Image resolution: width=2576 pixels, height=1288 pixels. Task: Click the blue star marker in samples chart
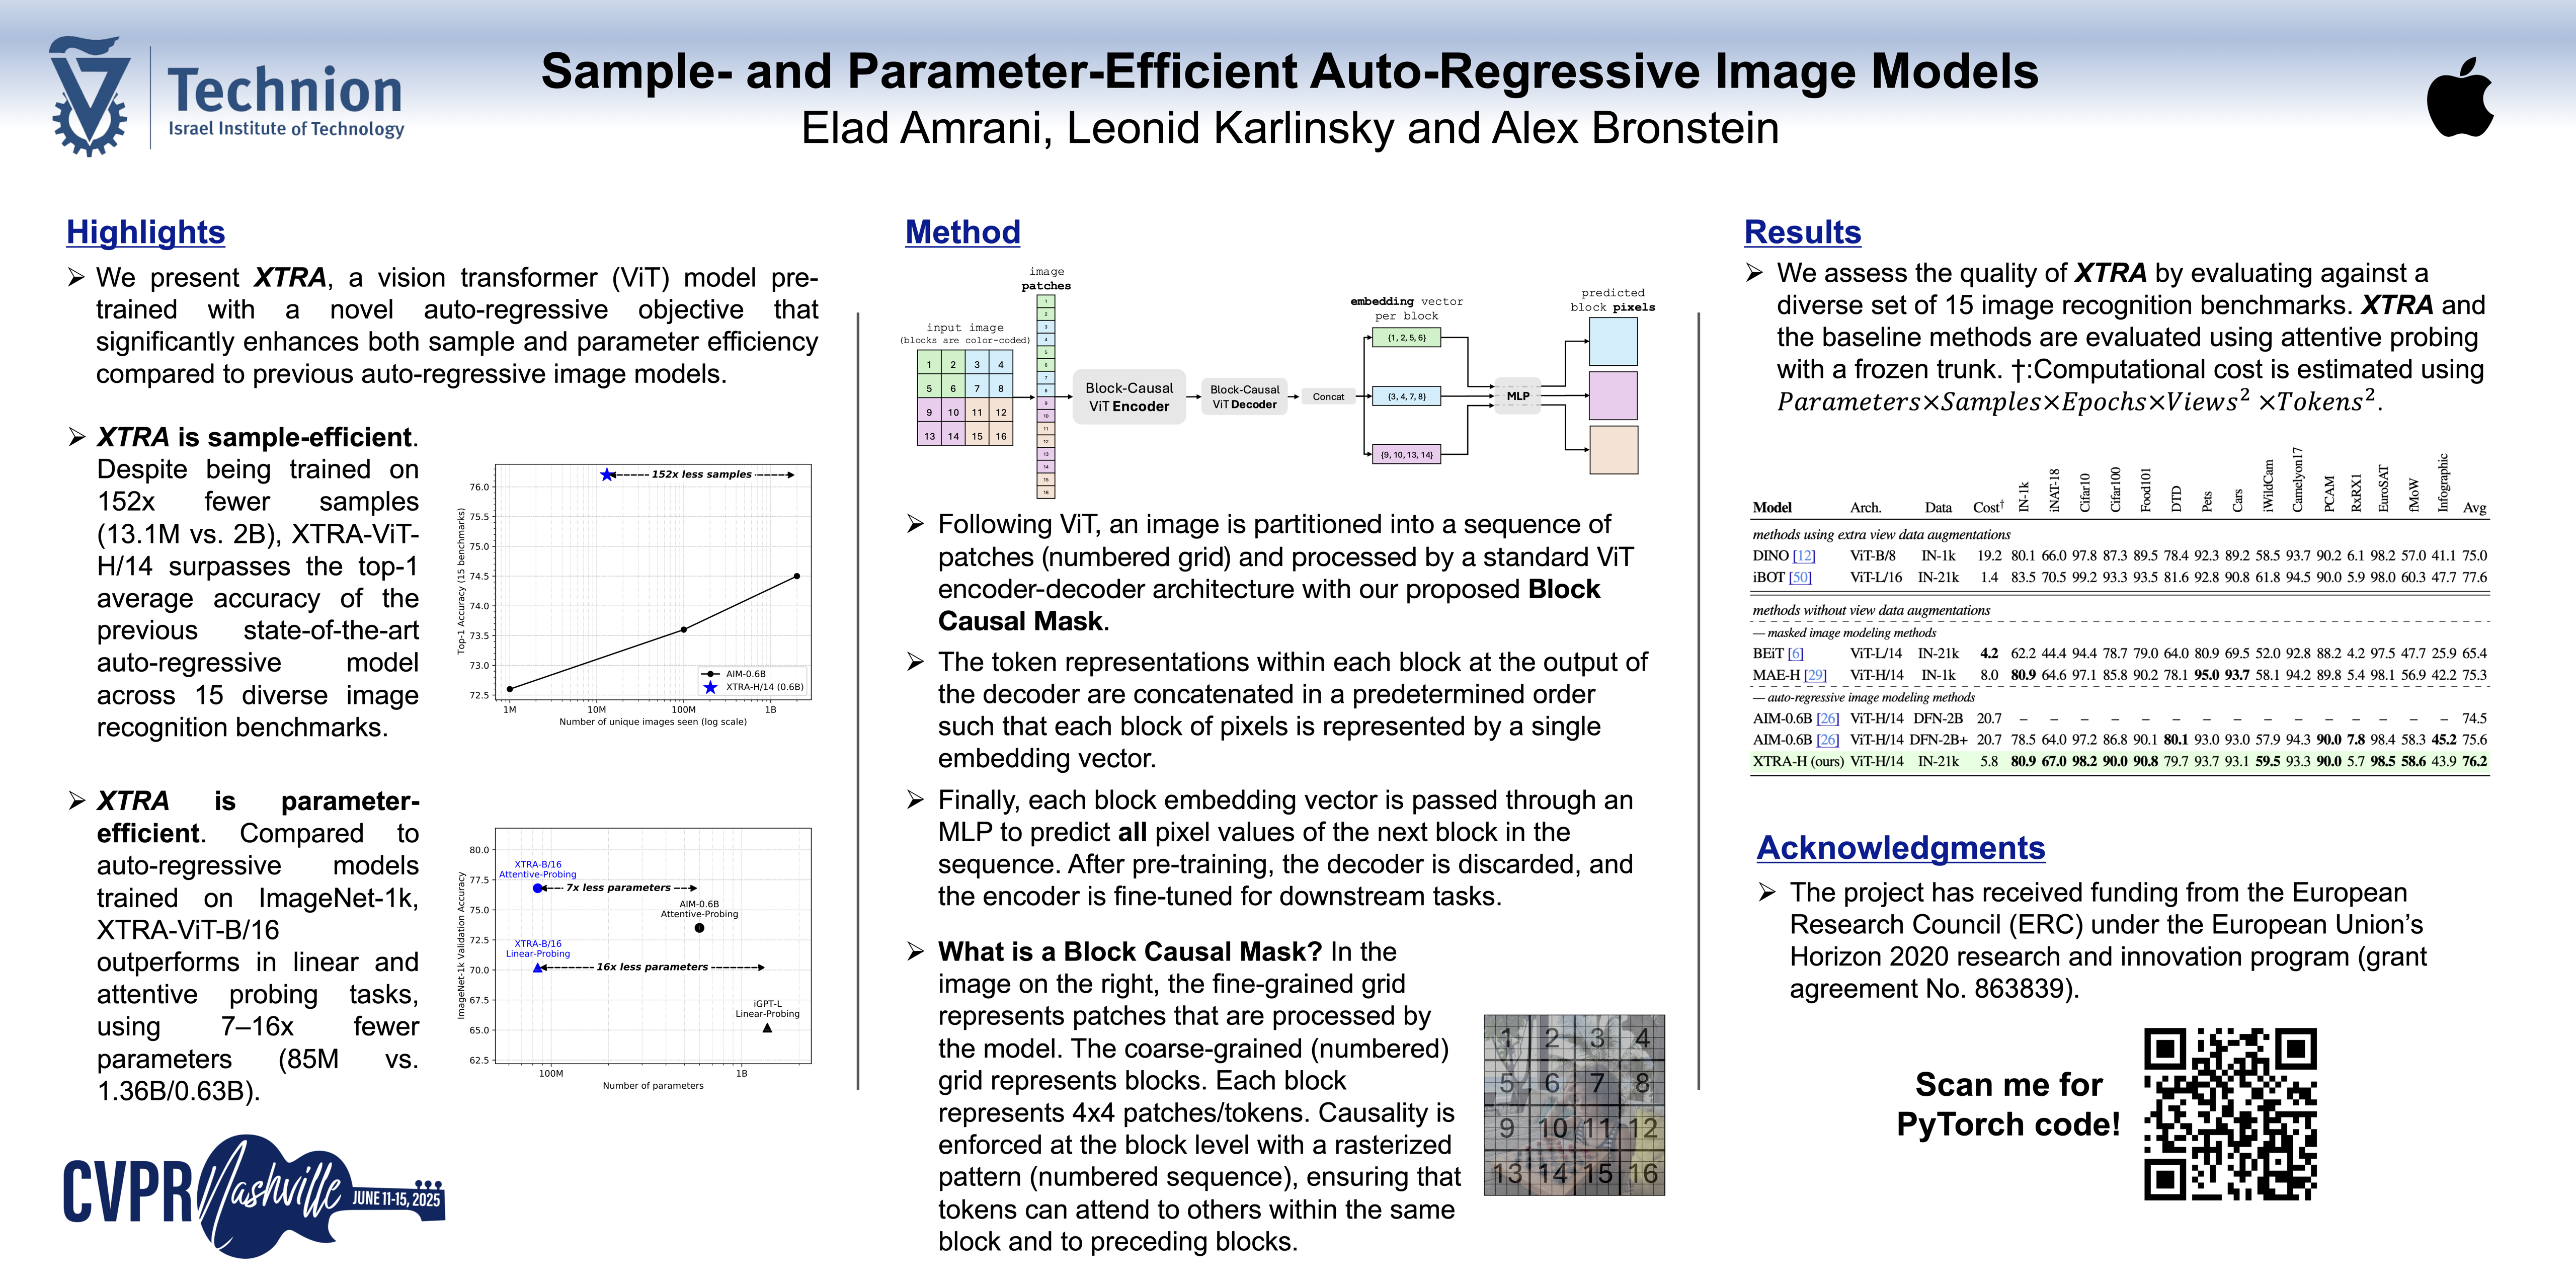click(607, 474)
